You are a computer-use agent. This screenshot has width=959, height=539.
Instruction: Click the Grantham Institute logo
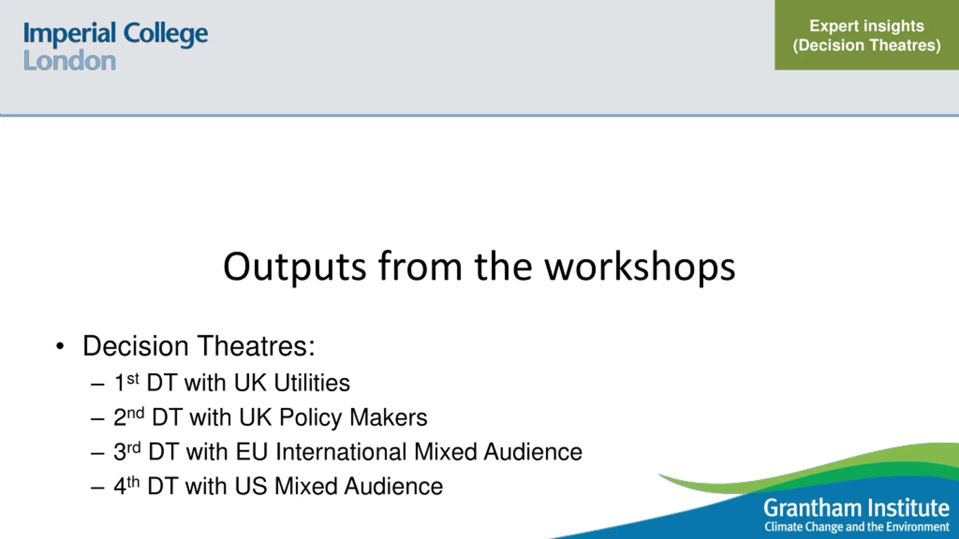(x=856, y=514)
